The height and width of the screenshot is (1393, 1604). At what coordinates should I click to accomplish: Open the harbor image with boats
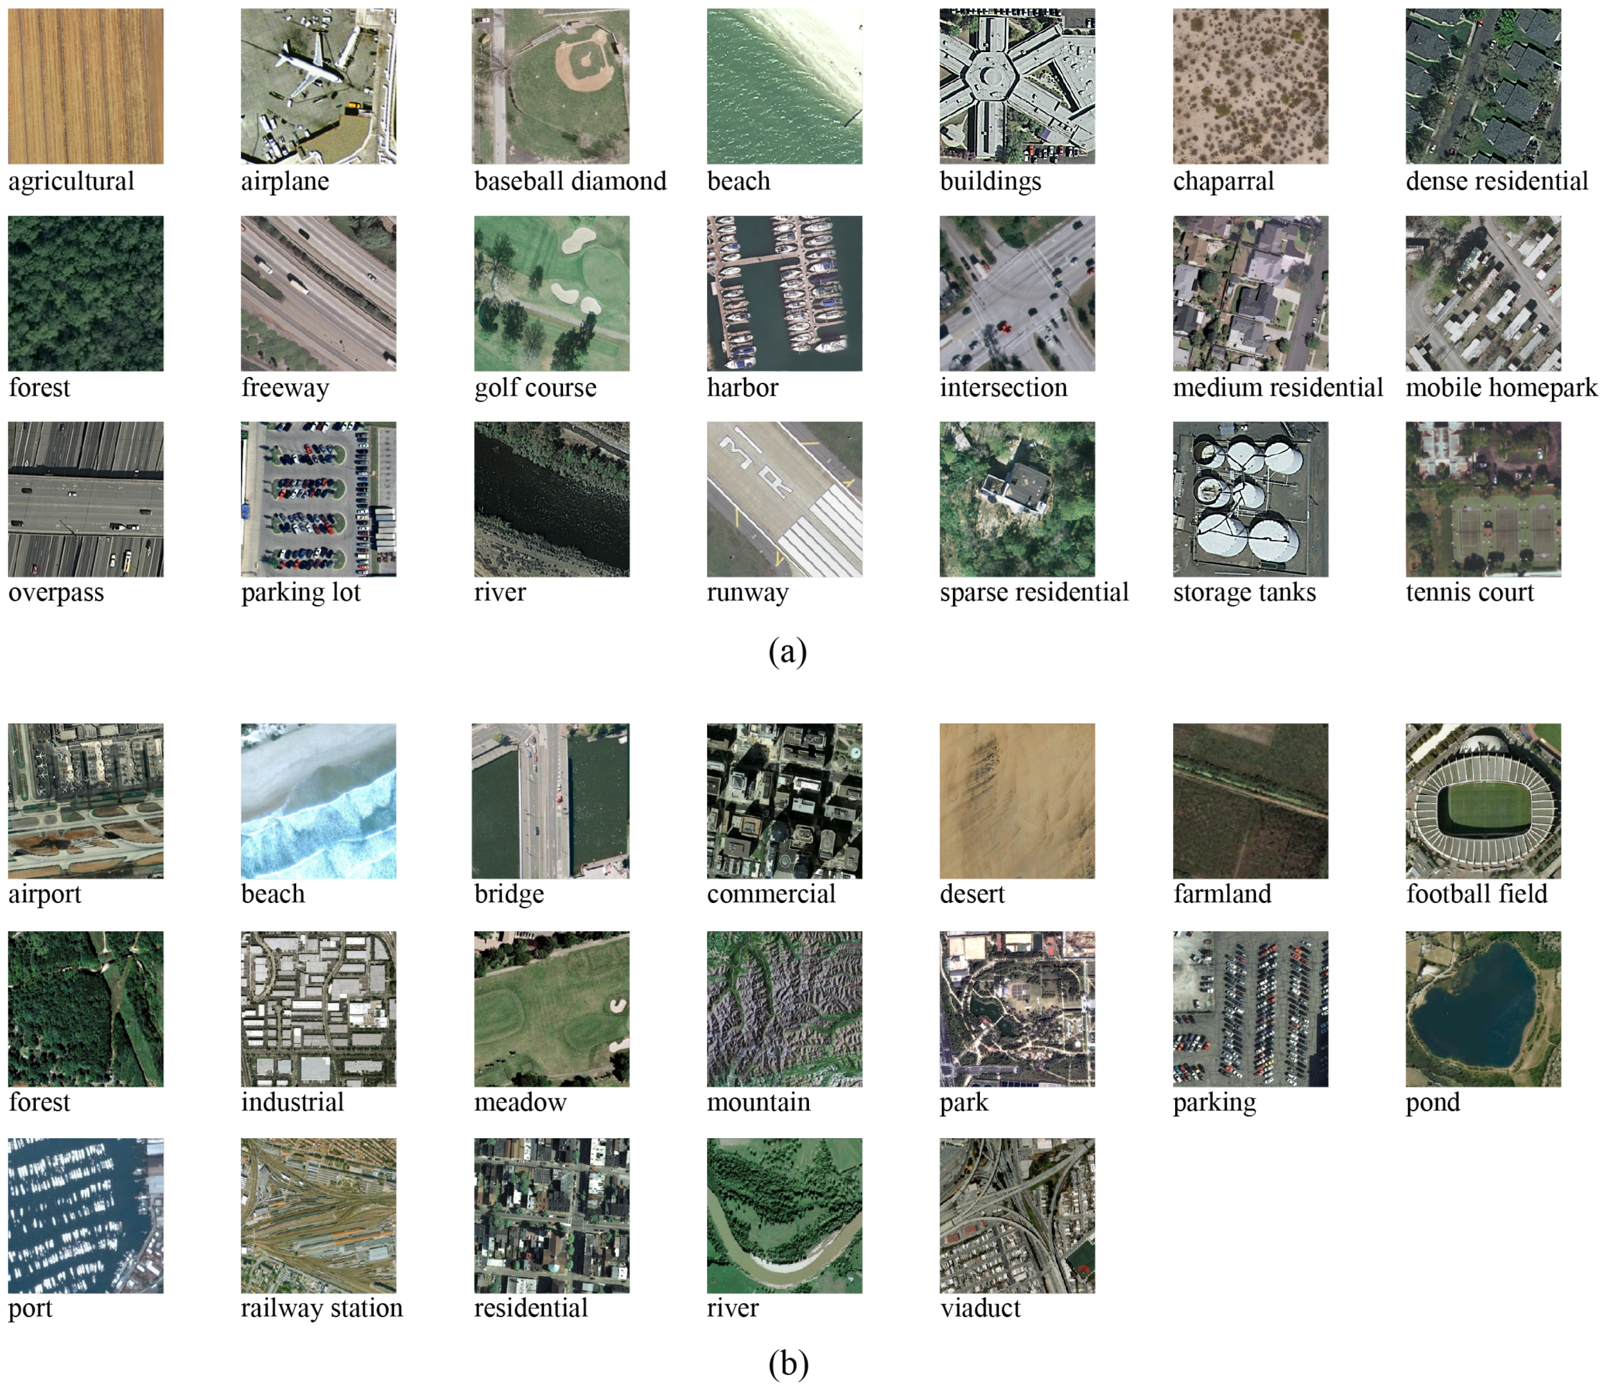pyautogui.click(x=784, y=293)
